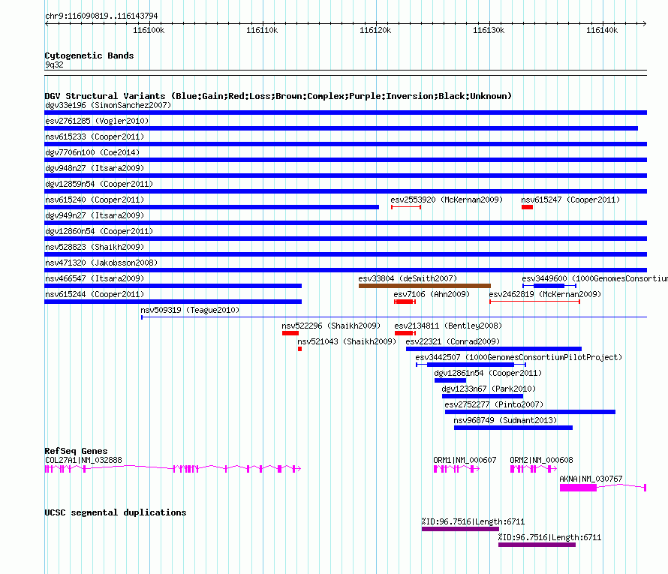668x574 pixels.
Task: Click the dgv12859n54 (Cooper2011) label
Action: pos(99,184)
